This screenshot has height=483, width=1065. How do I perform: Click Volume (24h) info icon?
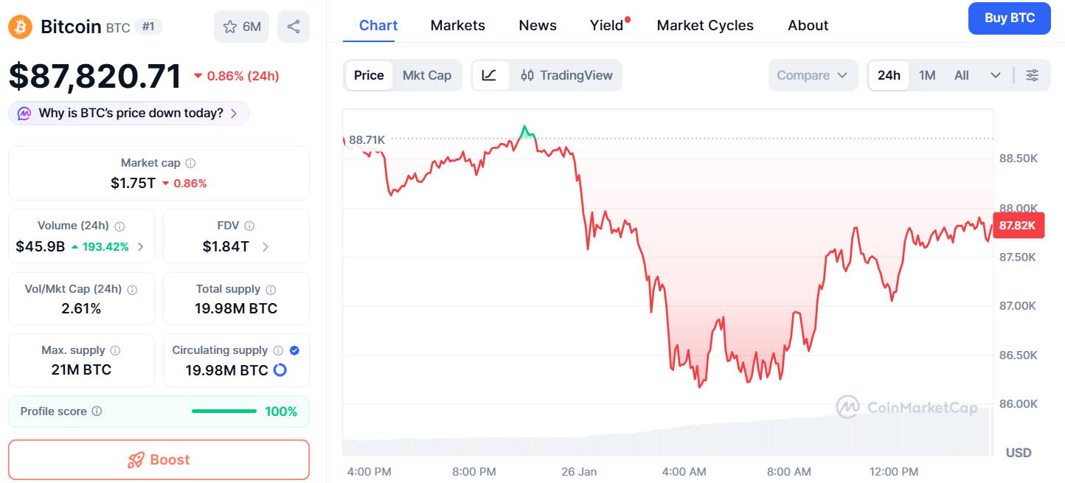click(119, 226)
